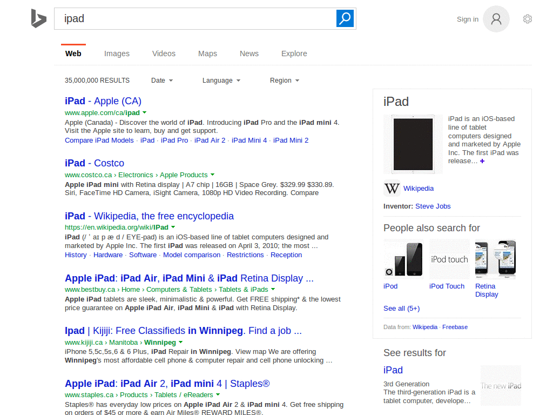
Task: Expand the Date filter dropdown
Action: (x=161, y=80)
